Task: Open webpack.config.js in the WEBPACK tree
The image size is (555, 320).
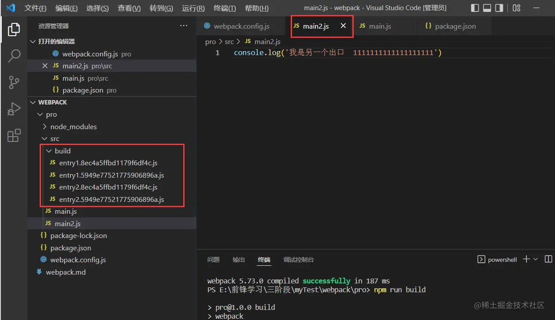Action: tap(112, 260)
